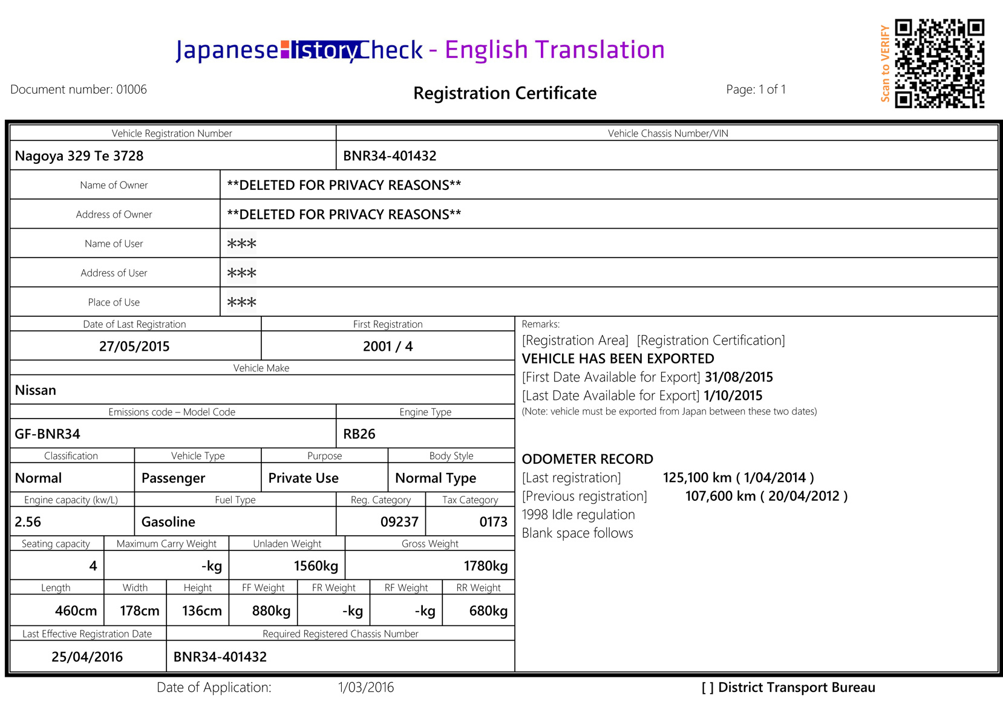Select Reg. Category value '09237'

pyautogui.click(x=399, y=522)
